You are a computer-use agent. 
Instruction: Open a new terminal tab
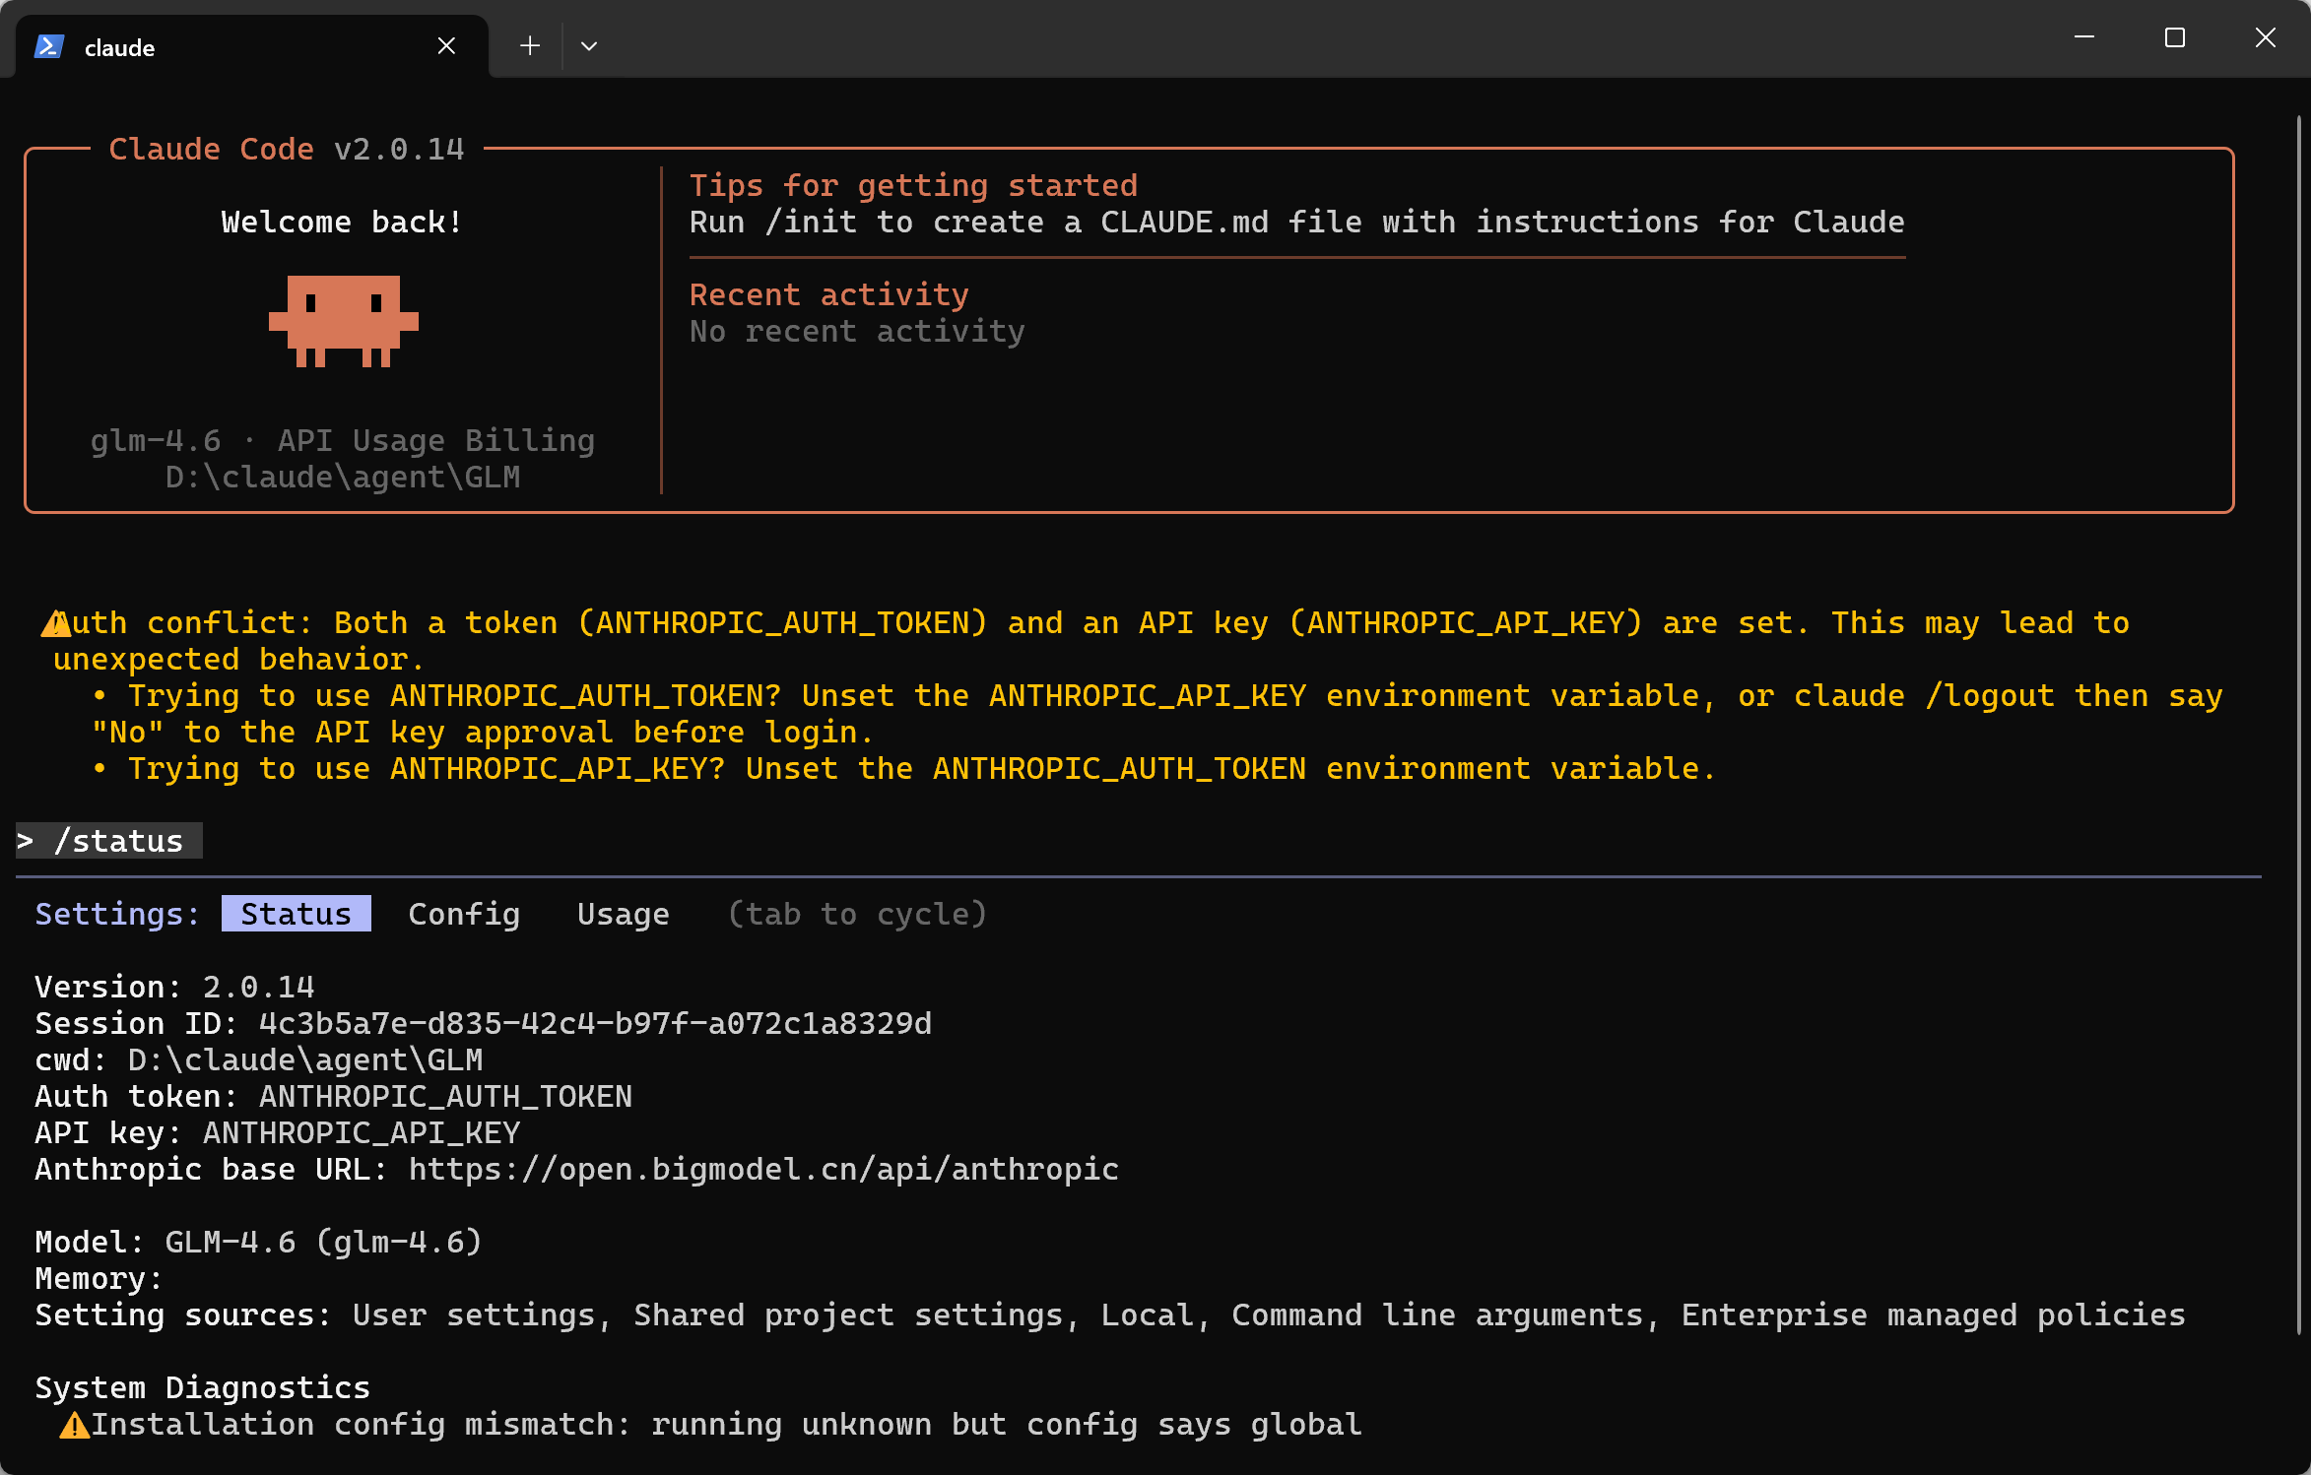pyautogui.click(x=530, y=46)
